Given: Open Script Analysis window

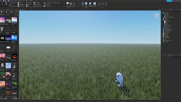Looking at the screenshot, I should click(x=21, y=5).
